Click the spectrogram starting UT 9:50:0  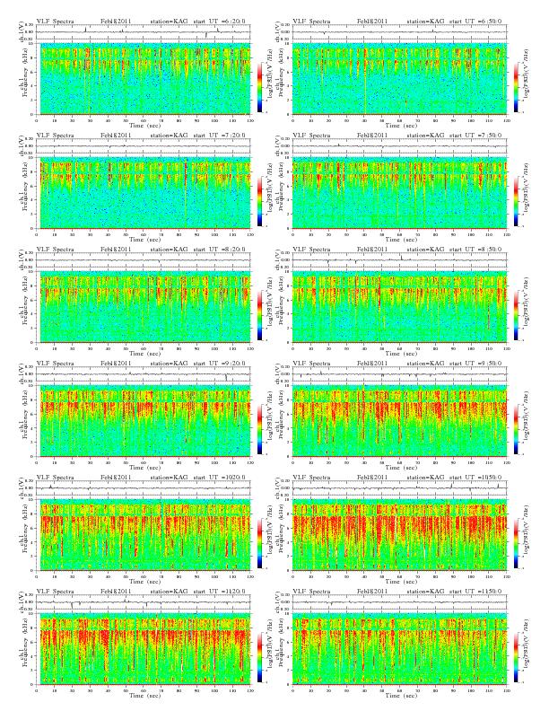click(x=399, y=421)
